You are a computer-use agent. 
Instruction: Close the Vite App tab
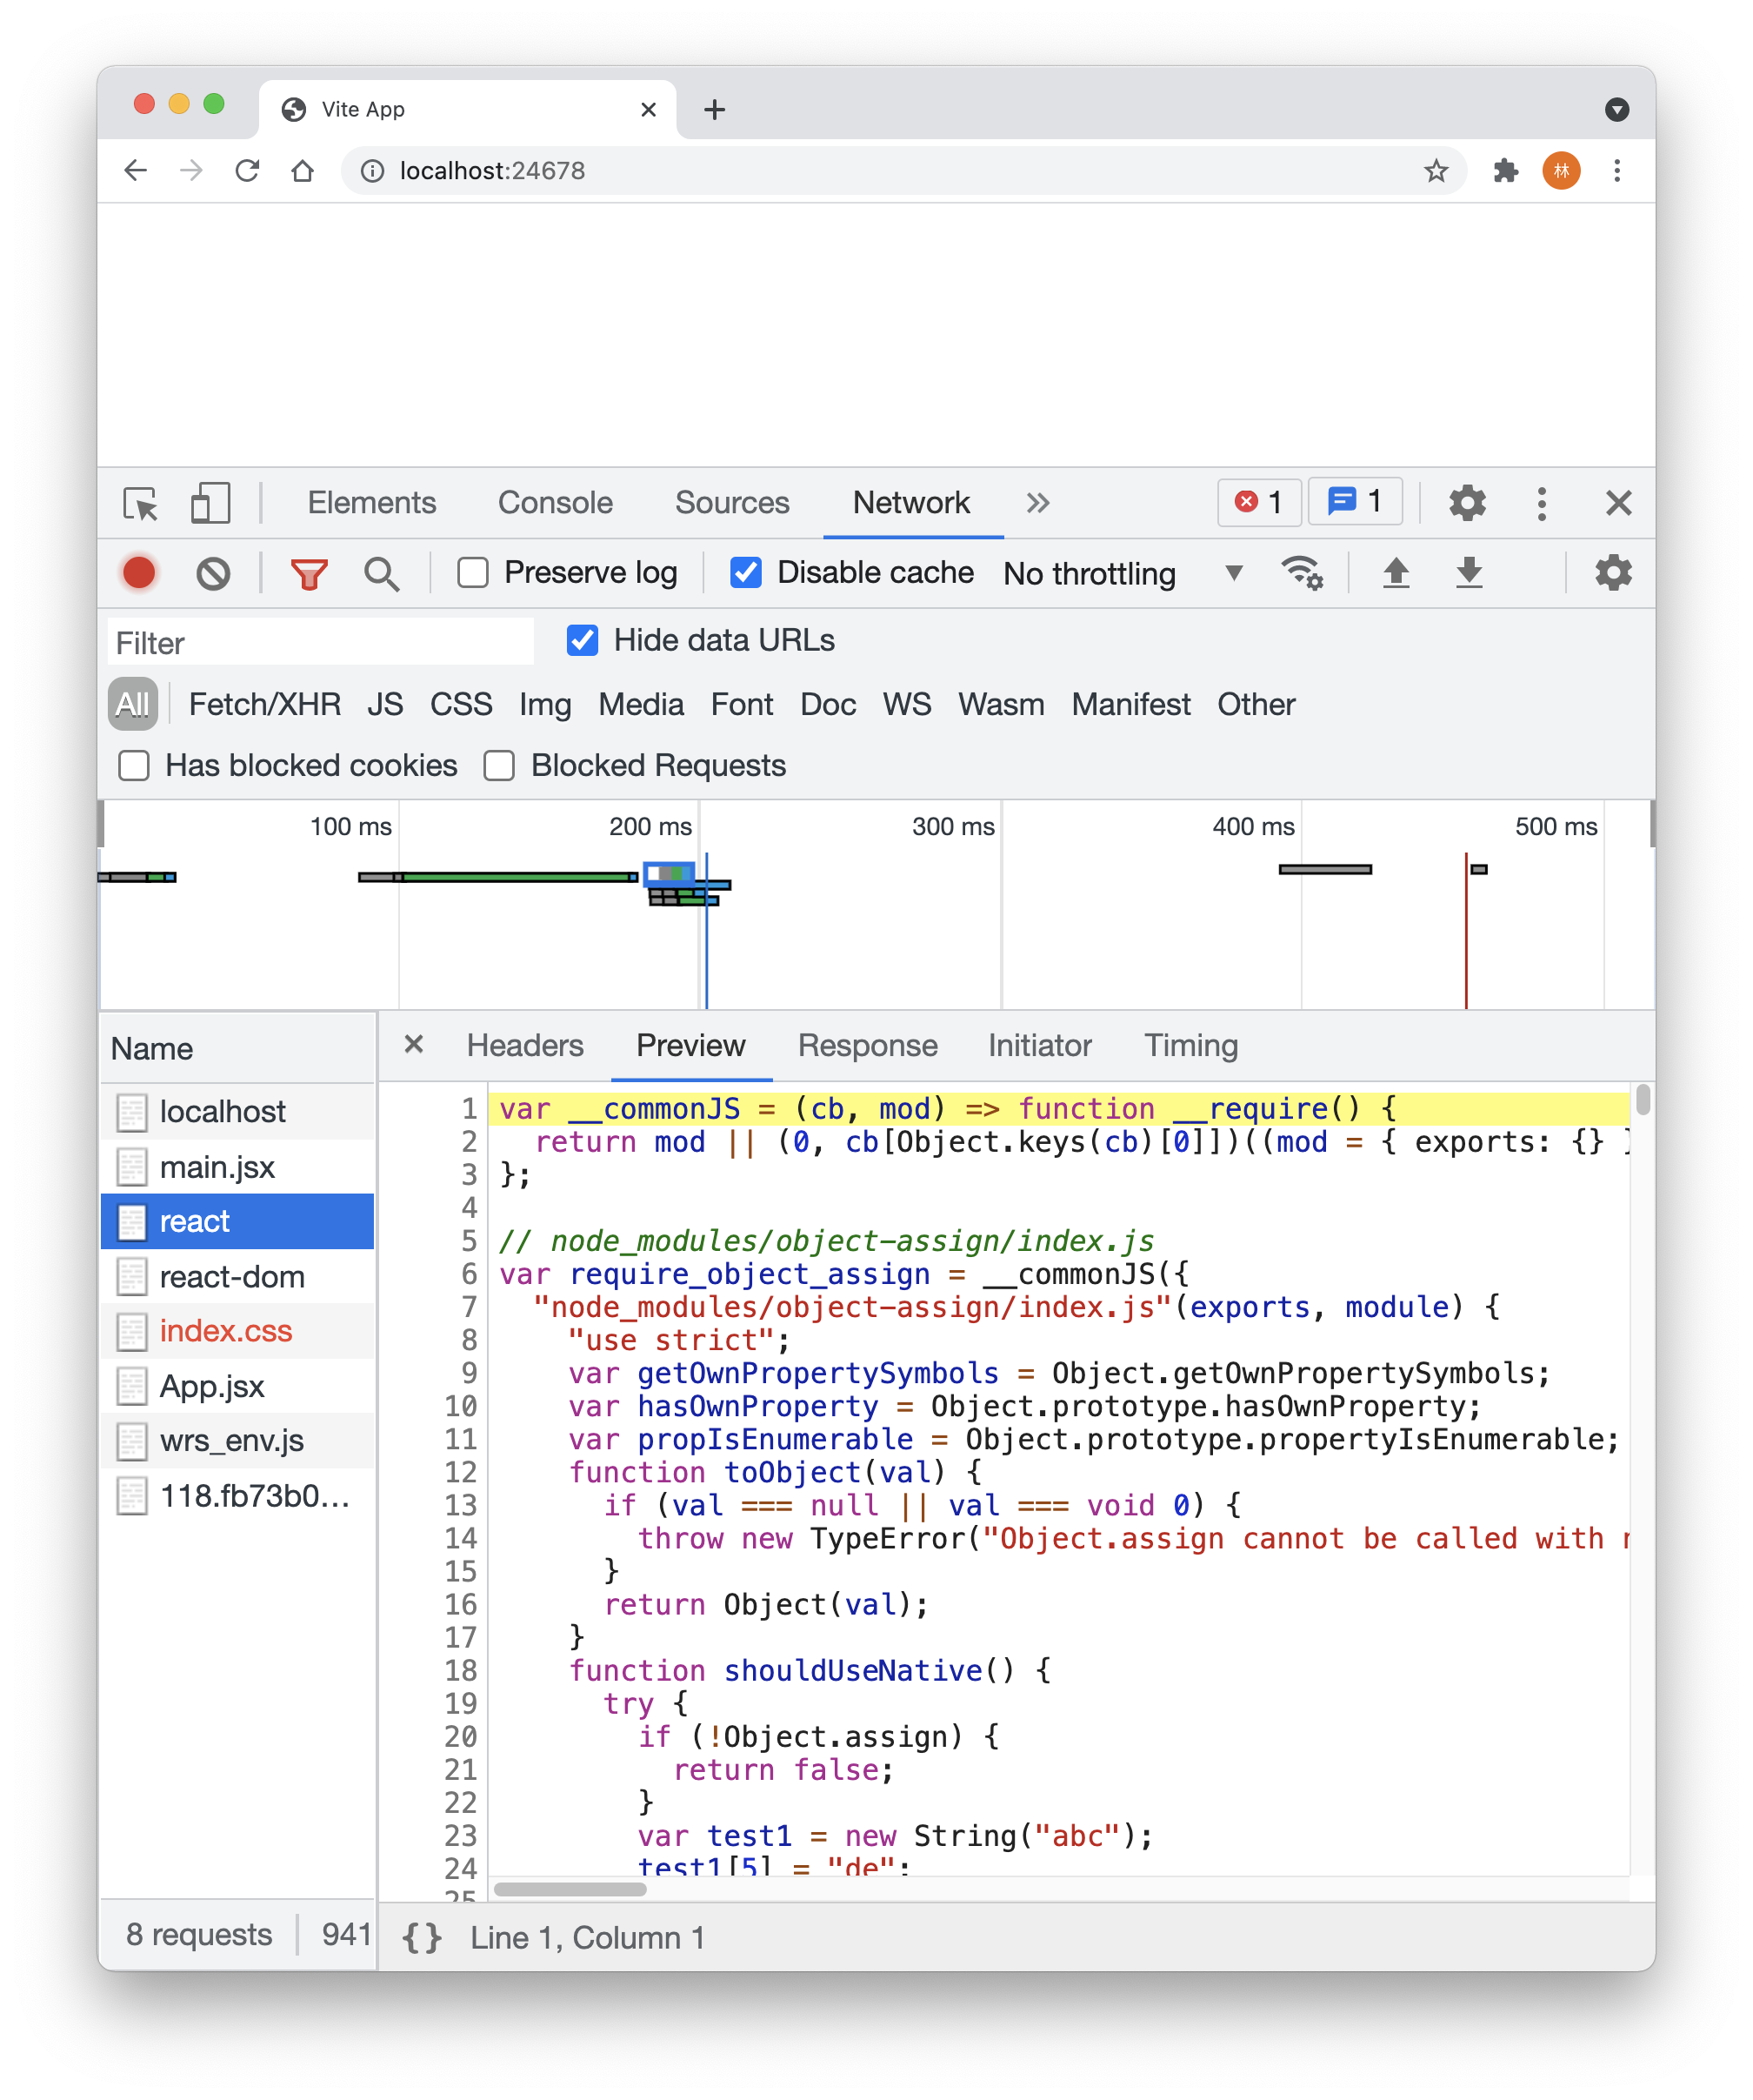[x=648, y=109]
